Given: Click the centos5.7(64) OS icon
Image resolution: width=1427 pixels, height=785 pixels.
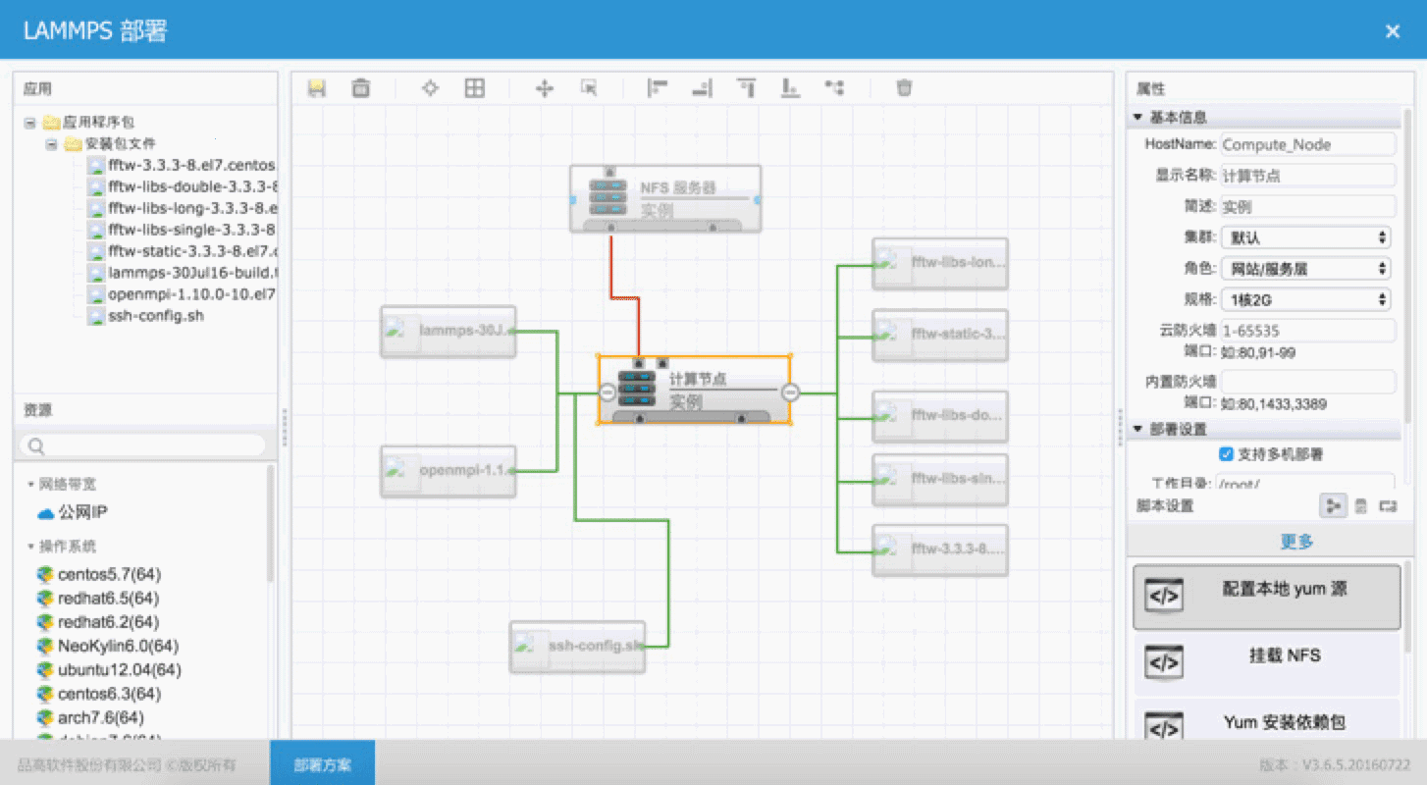Looking at the screenshot, I should [44, 574].
